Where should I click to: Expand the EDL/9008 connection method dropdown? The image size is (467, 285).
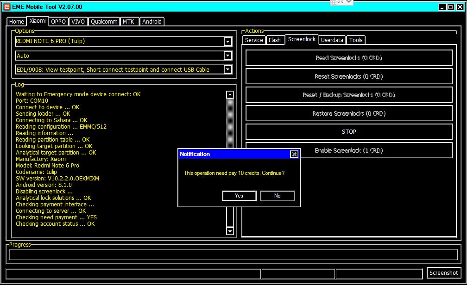coord(228,69)
